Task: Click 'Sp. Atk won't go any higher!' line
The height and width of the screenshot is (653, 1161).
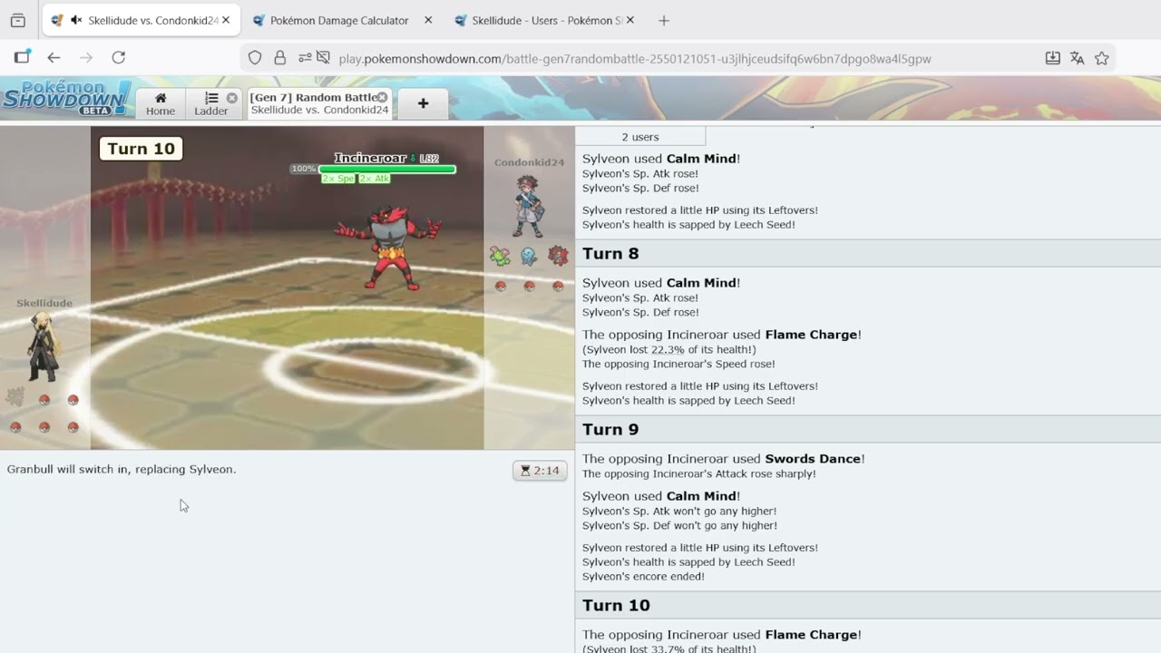Action: pyautogui.click(x=679, y=511)
